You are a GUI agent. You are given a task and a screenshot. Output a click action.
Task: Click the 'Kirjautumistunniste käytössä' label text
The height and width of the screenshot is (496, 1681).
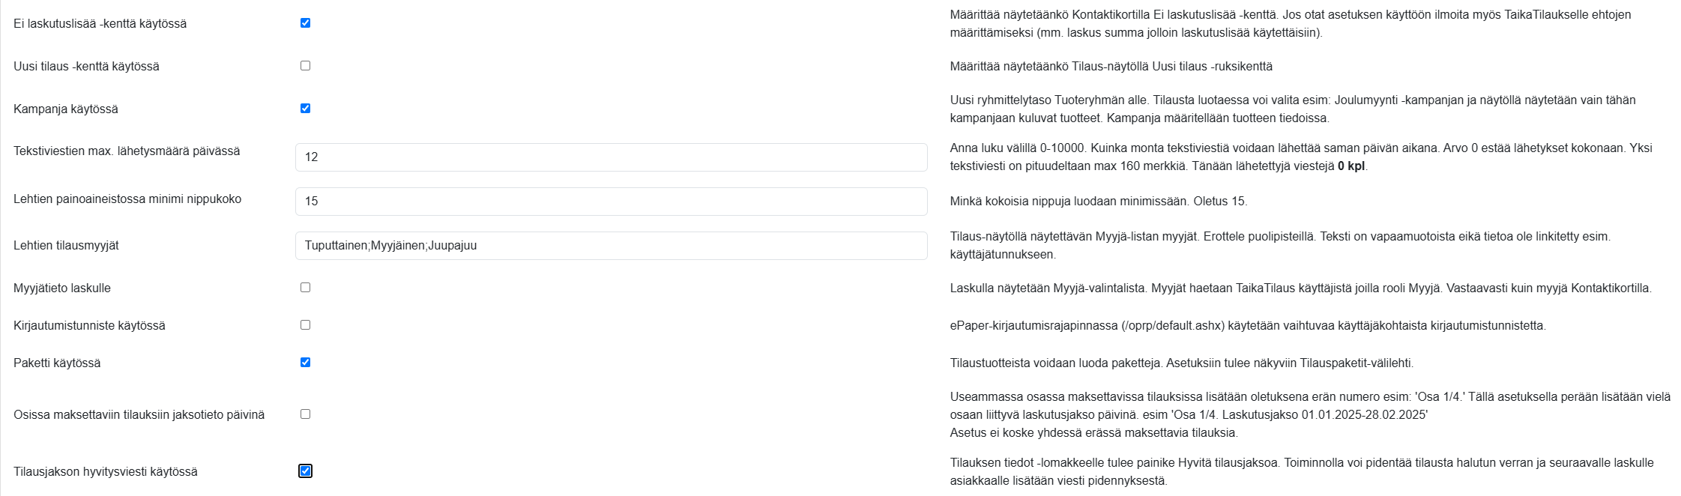(90, 324)
